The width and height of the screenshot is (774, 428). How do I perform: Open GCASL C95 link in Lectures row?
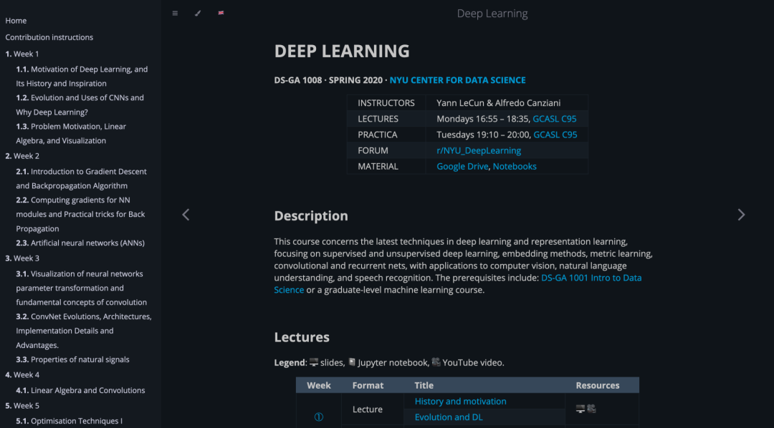click(554, 119)
